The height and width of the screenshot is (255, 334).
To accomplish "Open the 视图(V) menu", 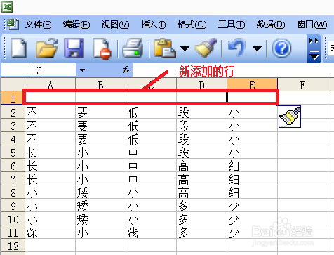I will click(x=115, y=25).
